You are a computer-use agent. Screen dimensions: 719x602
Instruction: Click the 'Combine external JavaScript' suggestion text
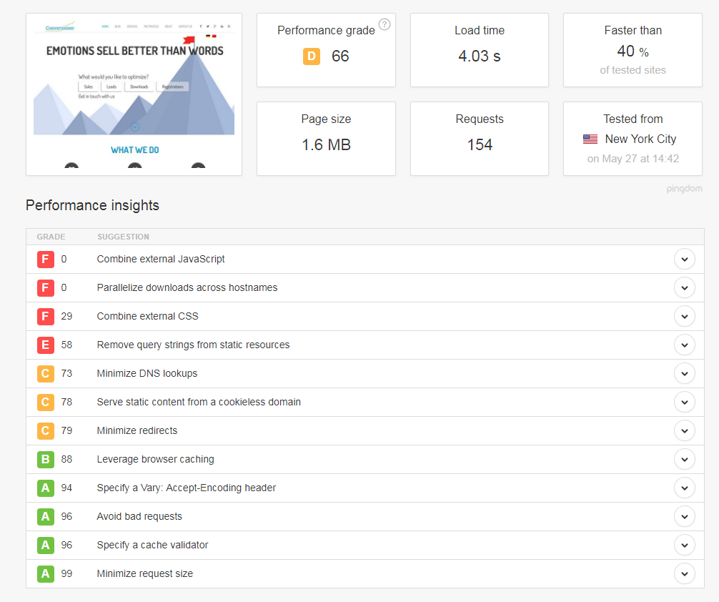coord(161,260)
